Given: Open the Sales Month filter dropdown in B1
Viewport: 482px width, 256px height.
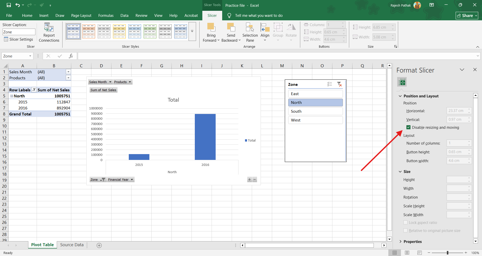Looking at the screenshot, I should point(68,72).
